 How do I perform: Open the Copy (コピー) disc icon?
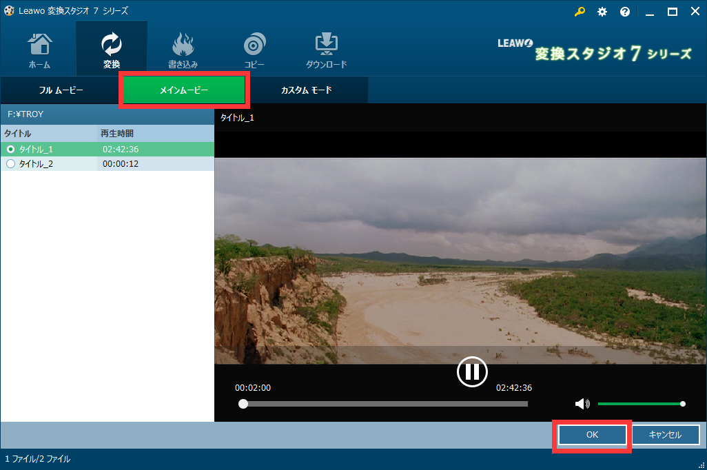click(254, 50)
